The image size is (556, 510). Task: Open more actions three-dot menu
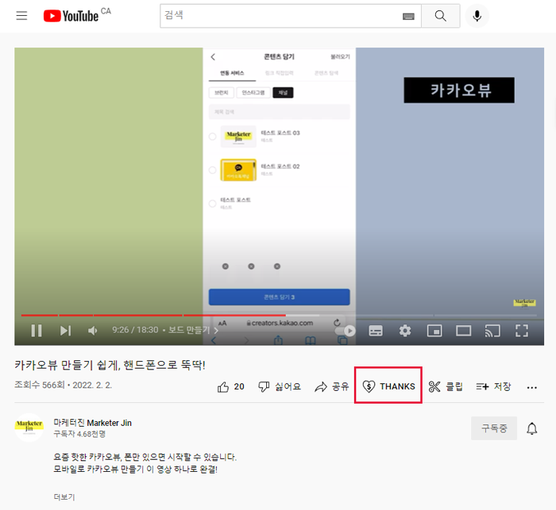531,388
